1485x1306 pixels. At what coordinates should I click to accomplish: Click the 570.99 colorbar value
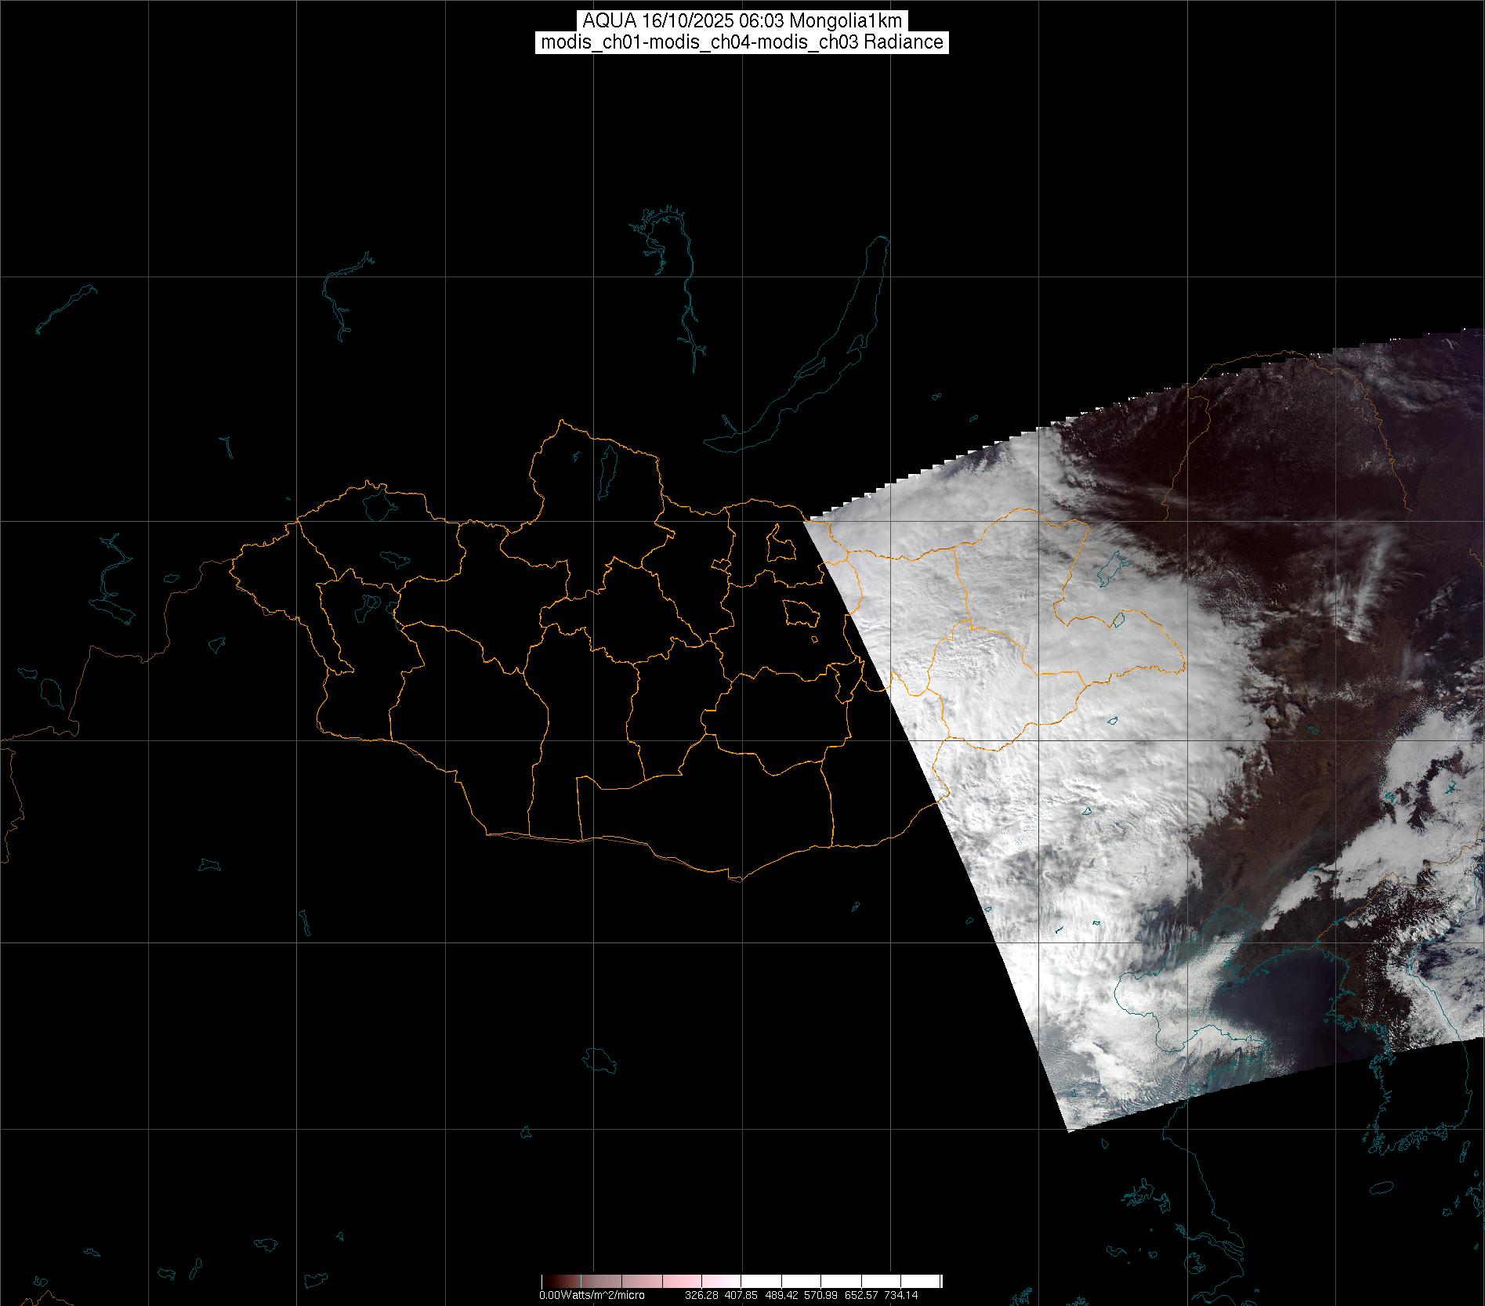(820, 1295)
